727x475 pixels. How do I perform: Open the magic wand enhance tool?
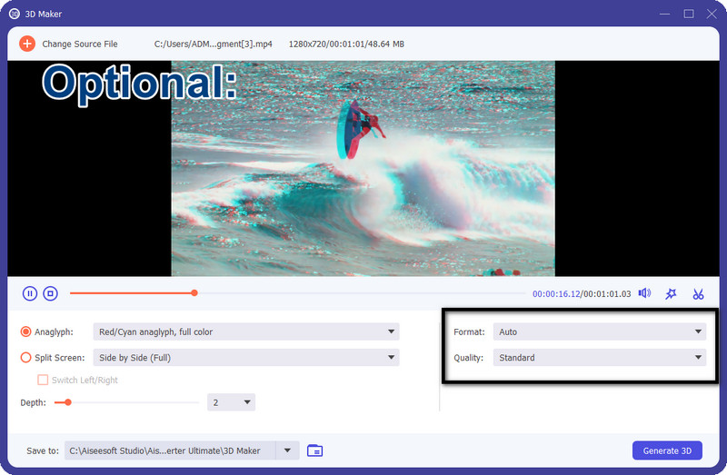[x=671, y=293]
